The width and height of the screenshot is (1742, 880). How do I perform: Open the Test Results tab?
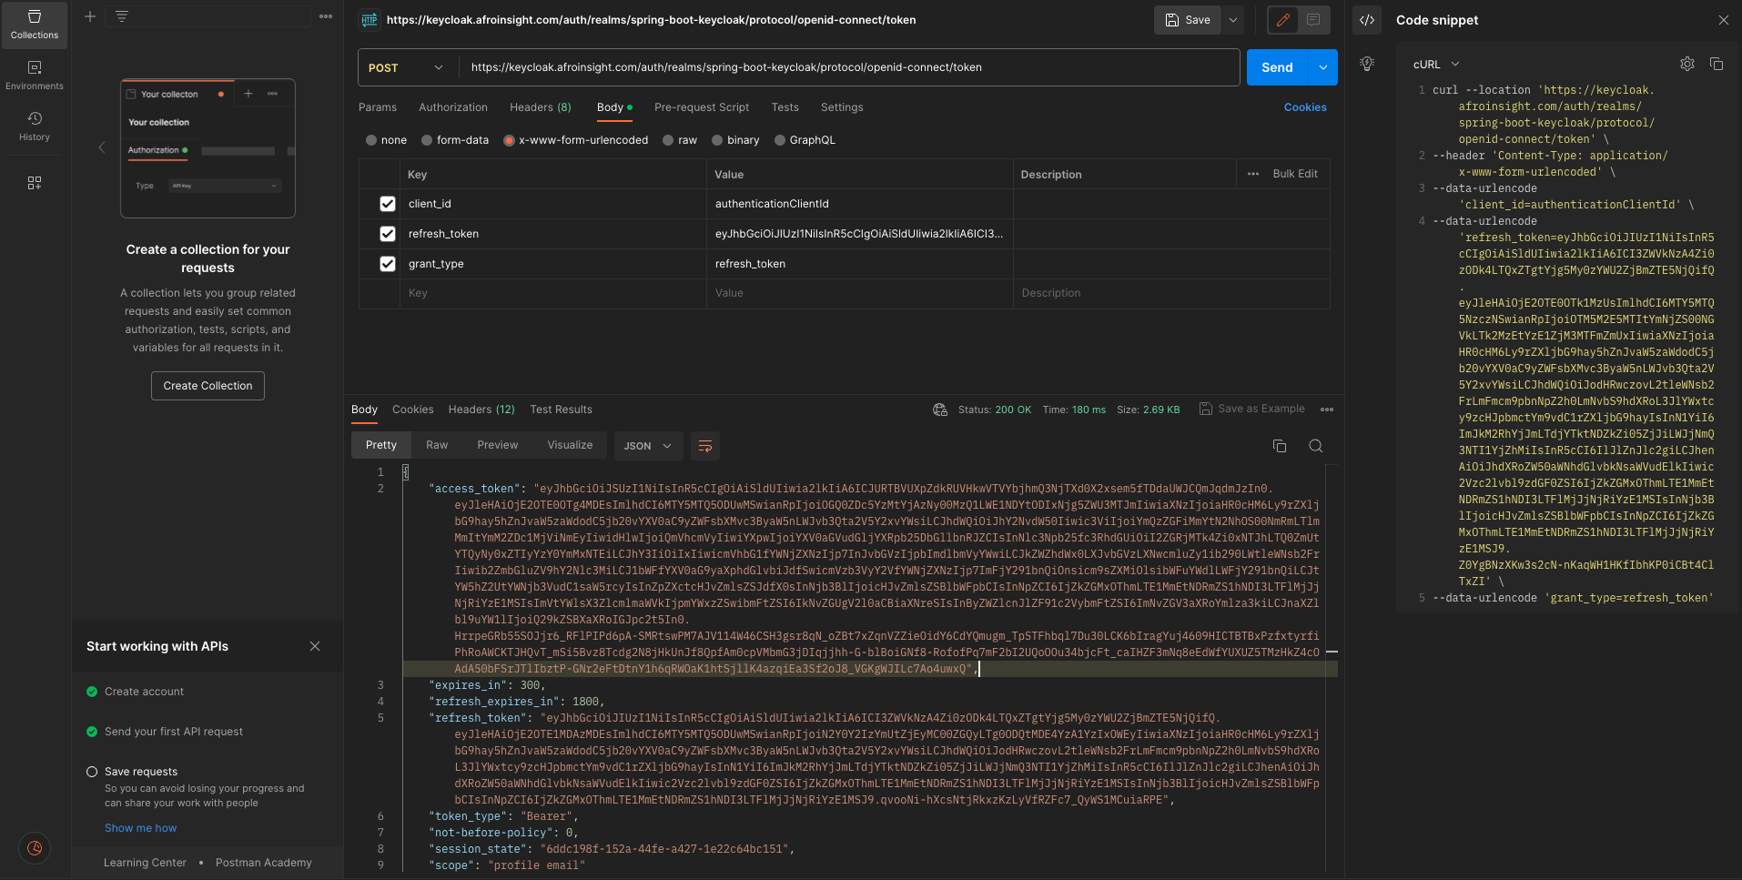562,410
